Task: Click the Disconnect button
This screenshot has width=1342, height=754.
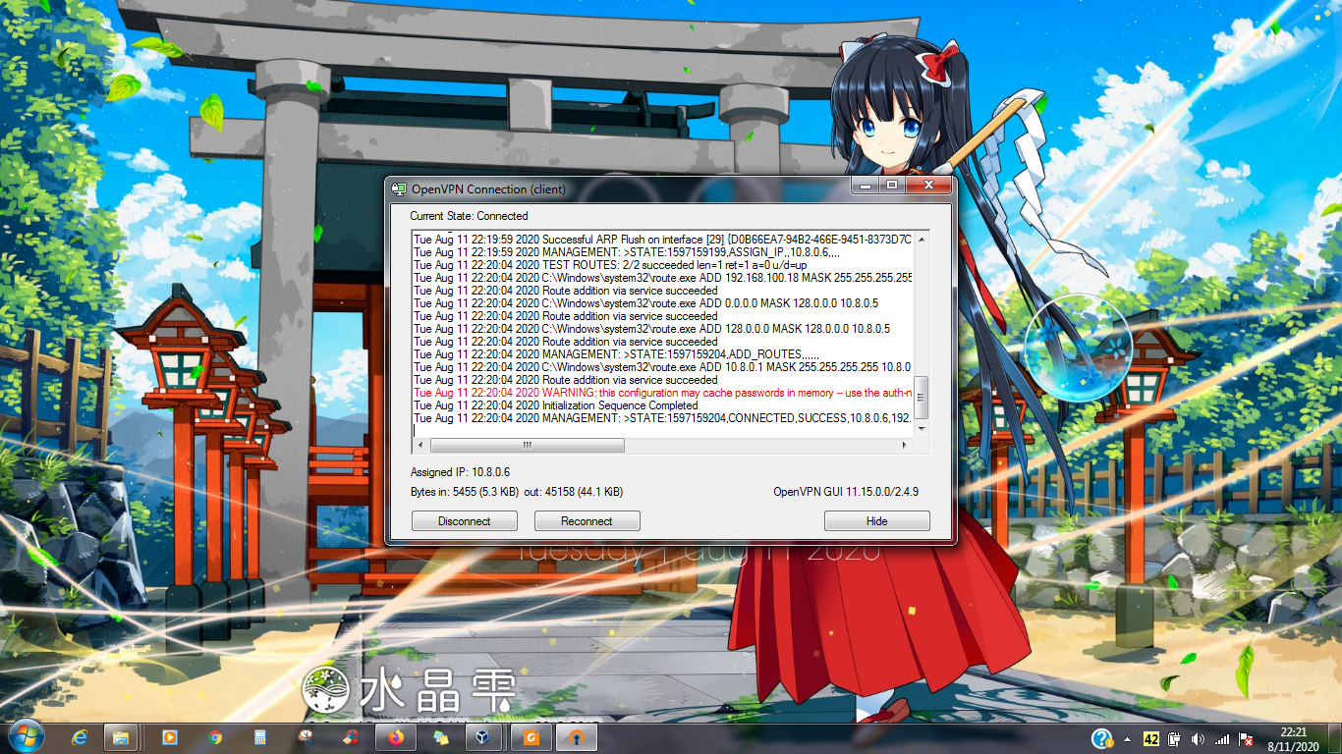Action: coord(464,521)
